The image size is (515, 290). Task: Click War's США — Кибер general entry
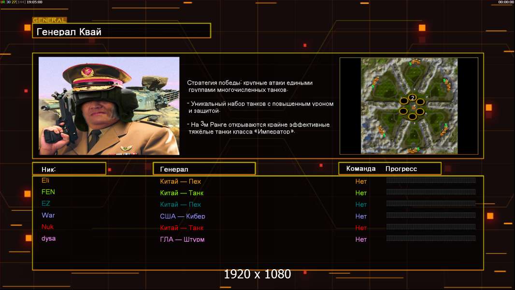182,216
